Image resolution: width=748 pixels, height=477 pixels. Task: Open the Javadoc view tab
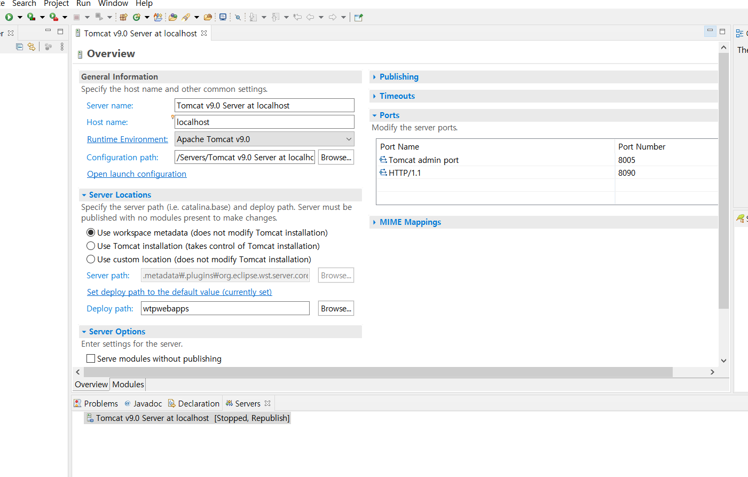(x=143, y=403)
